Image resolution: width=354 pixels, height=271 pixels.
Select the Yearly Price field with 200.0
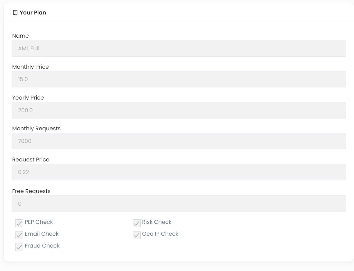click(179, 110)
